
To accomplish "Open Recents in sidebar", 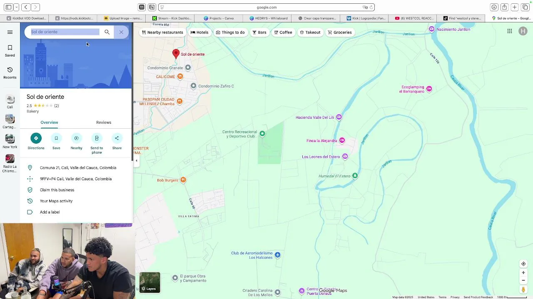I will 10,73.
